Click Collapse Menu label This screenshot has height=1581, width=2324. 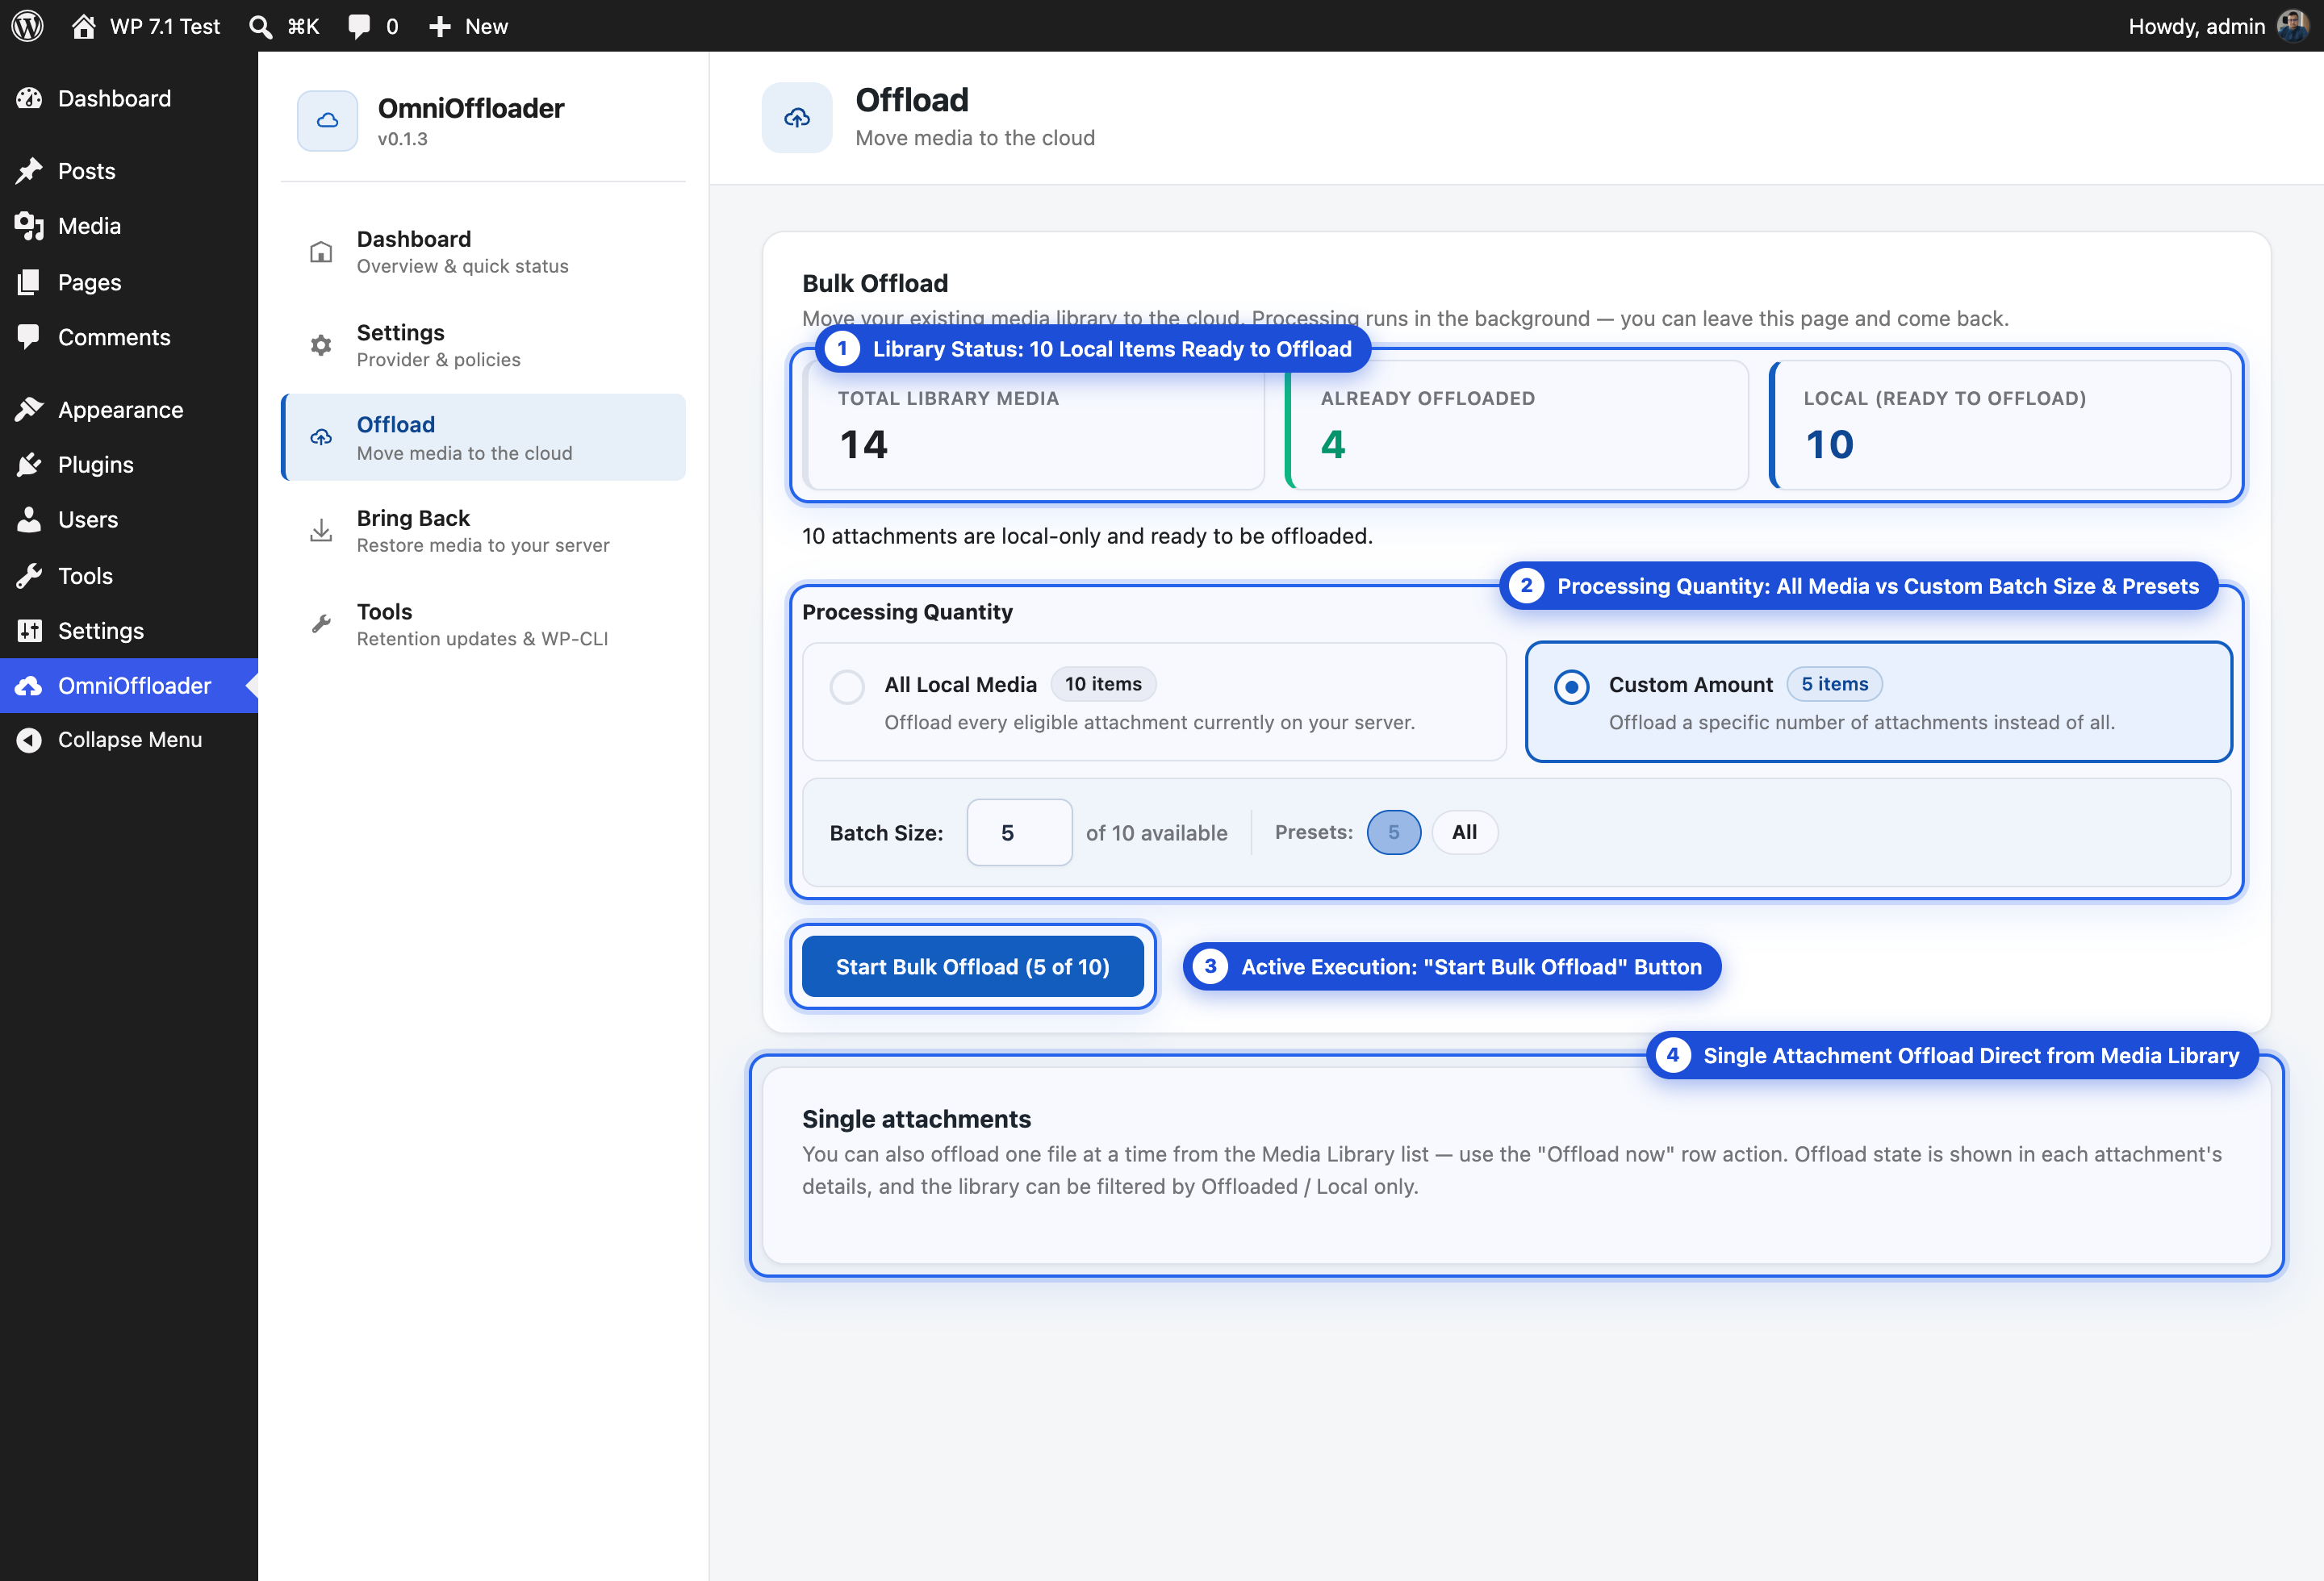tap(130, 740)
